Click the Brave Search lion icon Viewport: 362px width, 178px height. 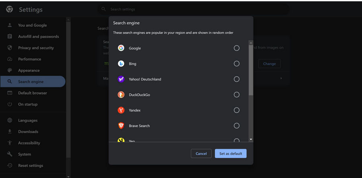point(121,126)
